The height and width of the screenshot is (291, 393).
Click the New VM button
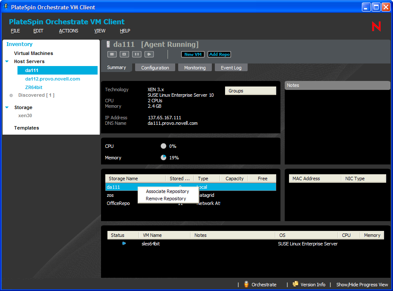pyautogui.click(x=193, y=55)
